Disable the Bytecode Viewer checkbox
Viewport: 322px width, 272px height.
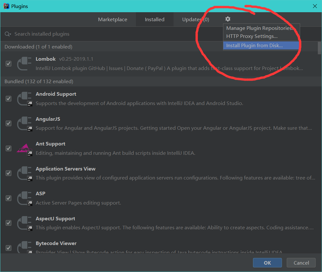click(x=8, y=248)
